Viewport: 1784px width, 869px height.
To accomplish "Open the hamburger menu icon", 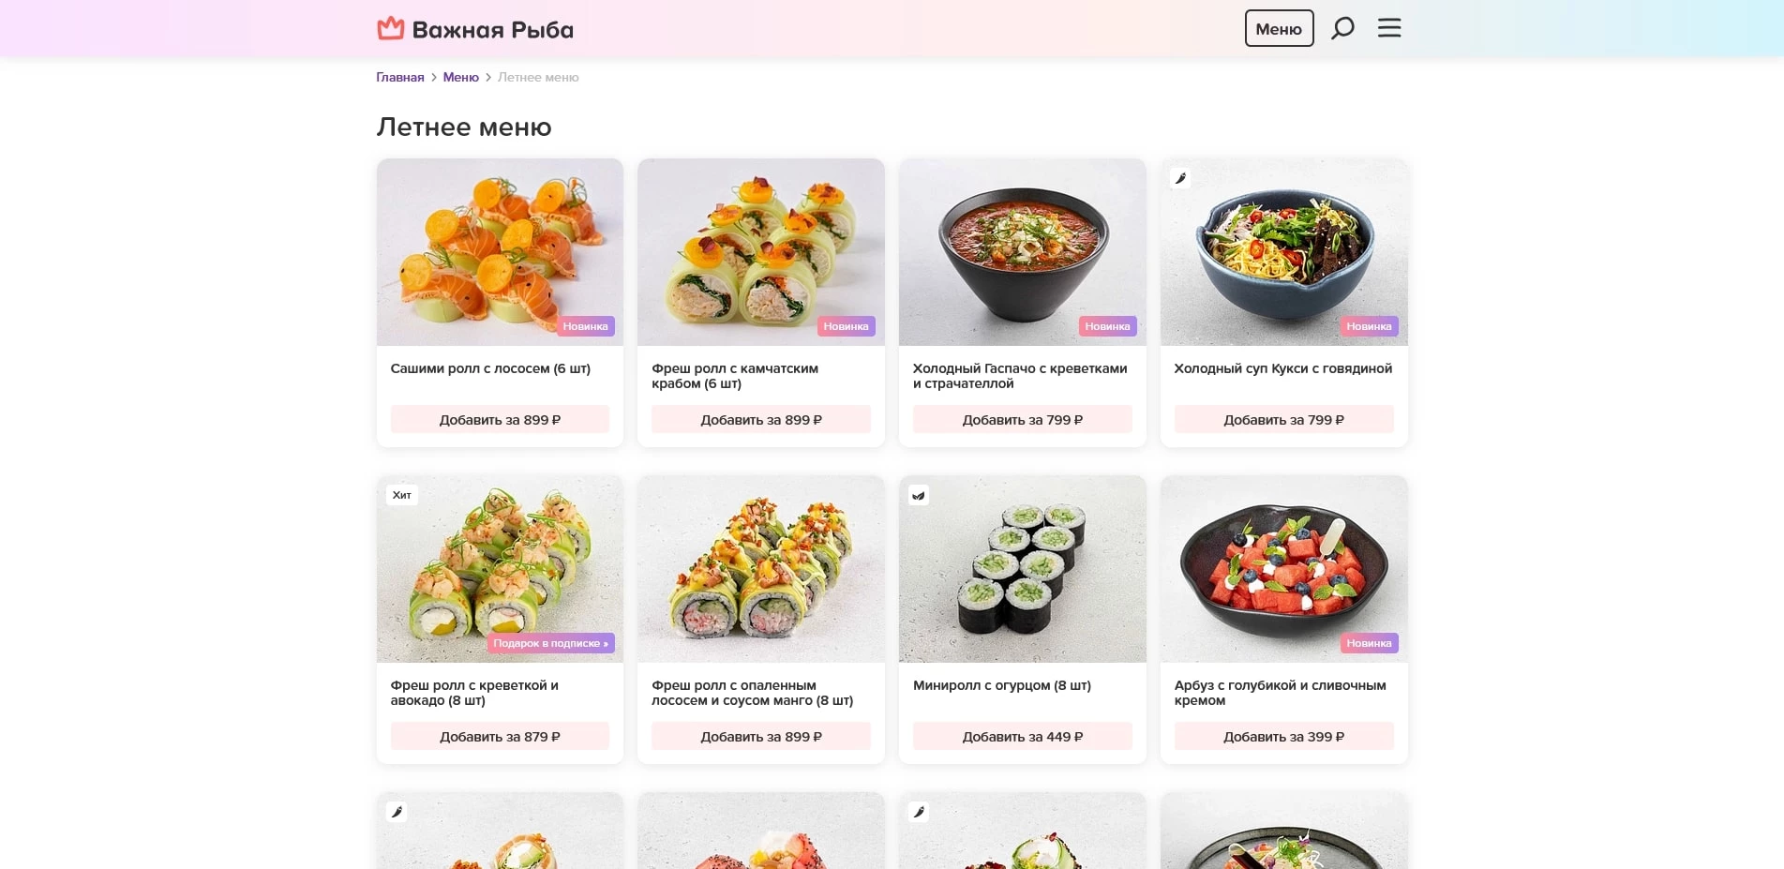I will 1389,28.
